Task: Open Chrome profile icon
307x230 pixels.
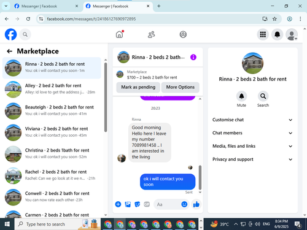Action: pyautogui.click(x=289, y=19)
